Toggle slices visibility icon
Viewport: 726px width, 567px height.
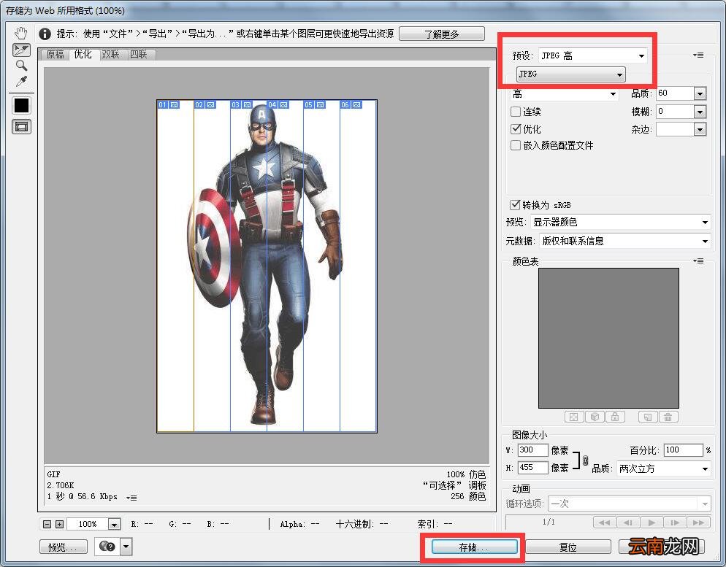[21, 126]
